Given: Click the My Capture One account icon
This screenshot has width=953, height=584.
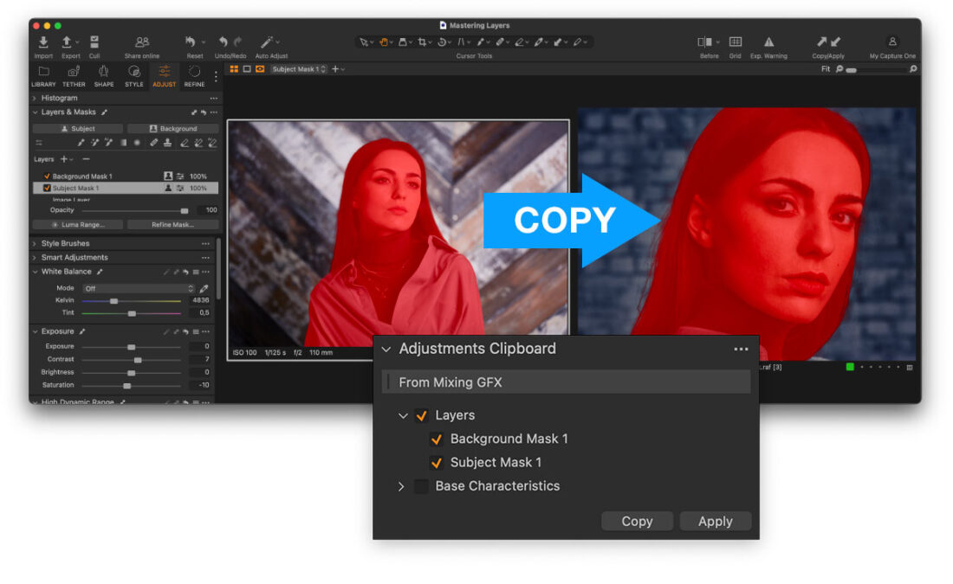Looking at the screenshot, I should 891,41.
